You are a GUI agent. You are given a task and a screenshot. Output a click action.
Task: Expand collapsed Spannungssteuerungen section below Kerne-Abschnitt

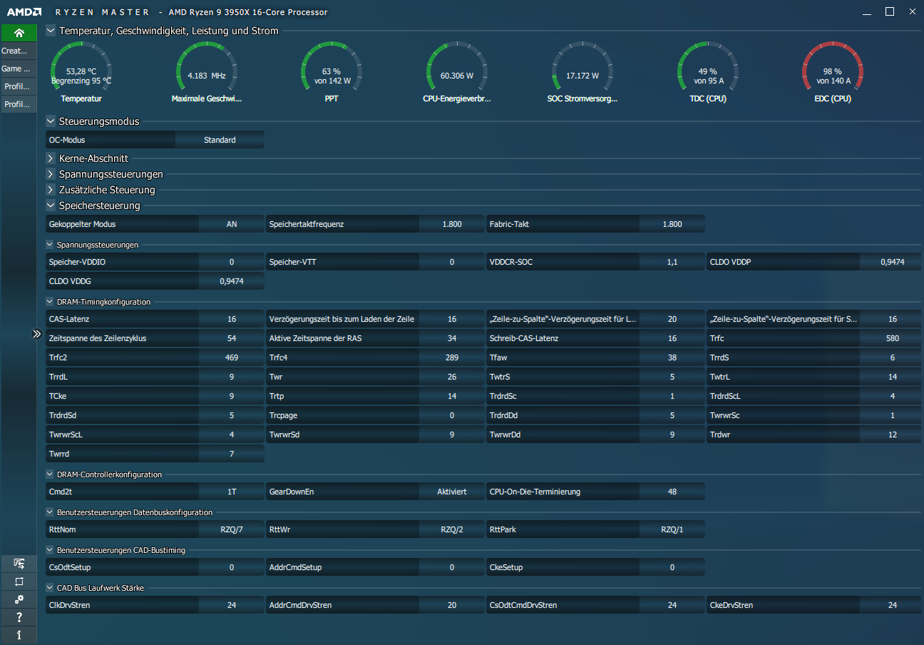coord(51,174)
